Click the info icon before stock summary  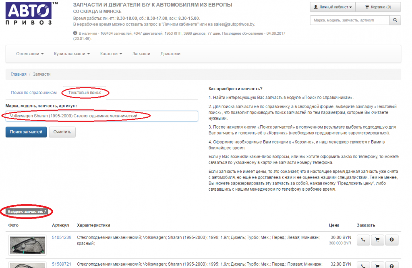75,33
